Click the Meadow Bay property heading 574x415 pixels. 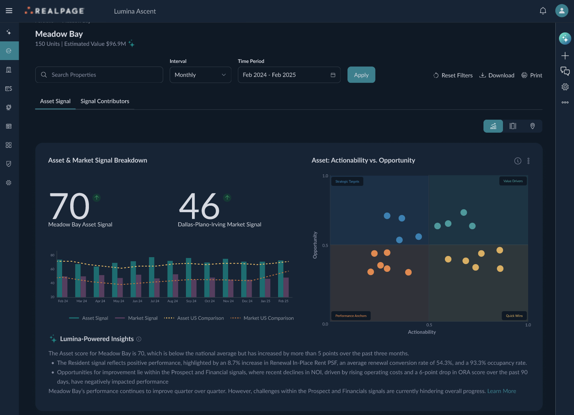[59, 34]
